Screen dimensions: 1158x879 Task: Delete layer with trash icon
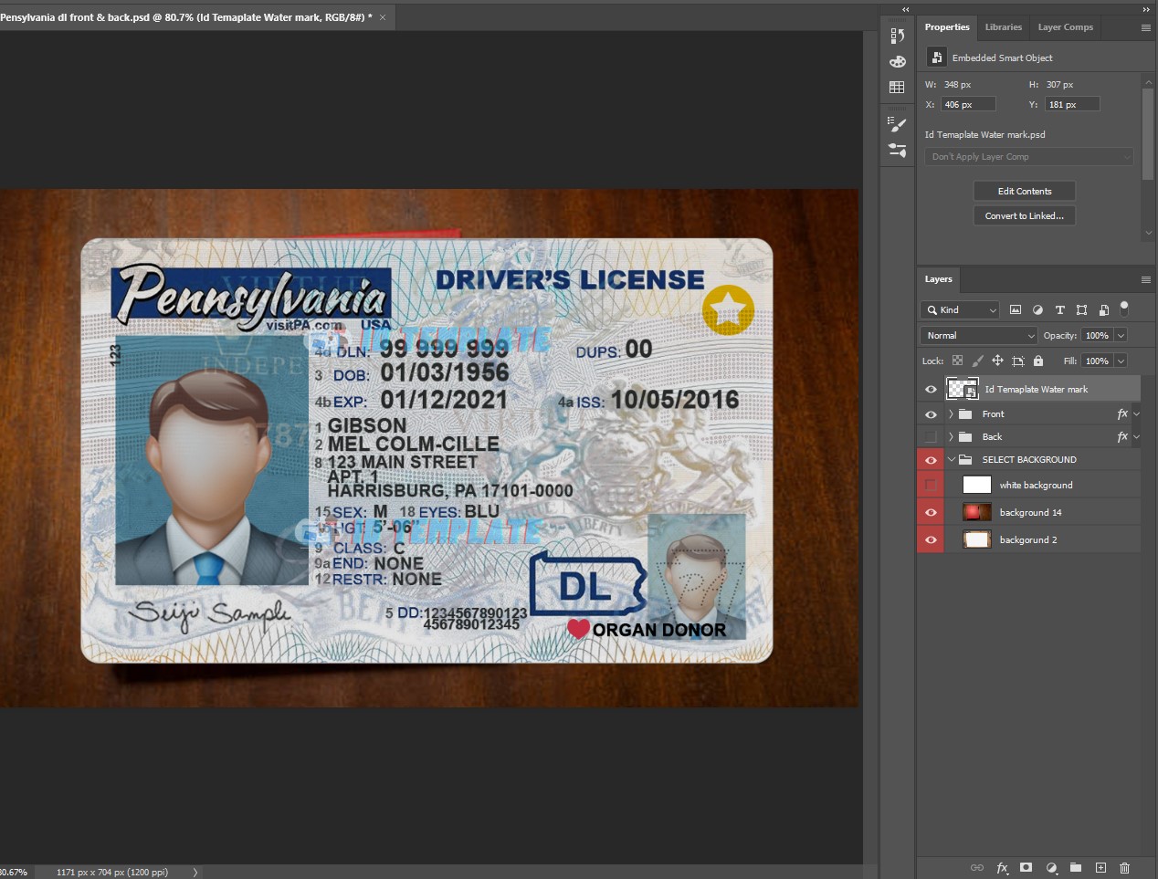click(x=1125, y=868)
